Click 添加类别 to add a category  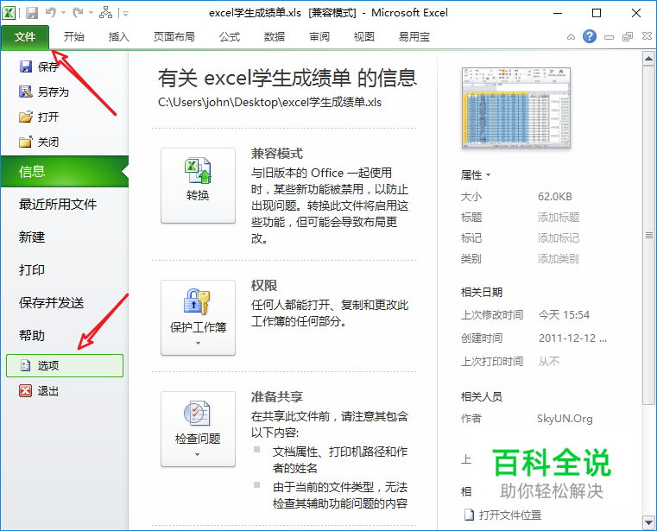click(559, 258)
